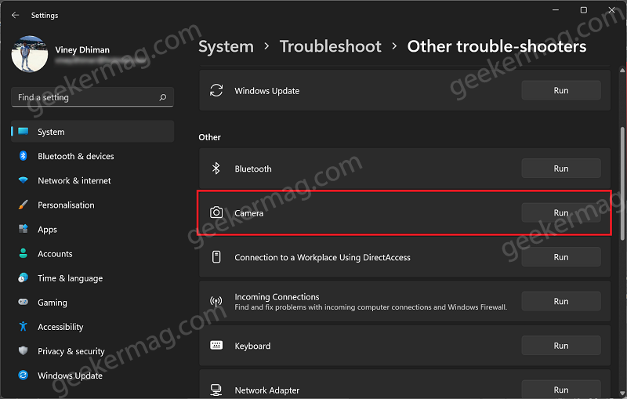
Task: Click the Network Adapter icon
Action: point(216,390)
